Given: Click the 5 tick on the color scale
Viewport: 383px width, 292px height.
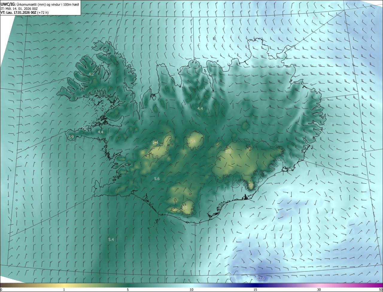Looking at the screenshot, I should (x=128, y=290).
